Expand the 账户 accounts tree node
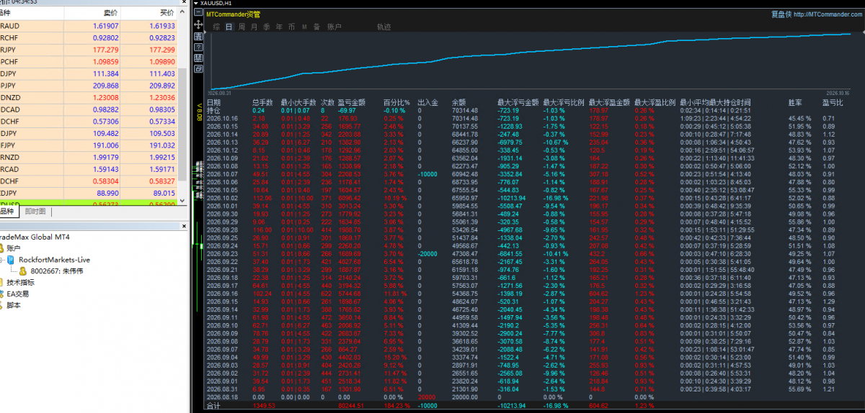 12,248
